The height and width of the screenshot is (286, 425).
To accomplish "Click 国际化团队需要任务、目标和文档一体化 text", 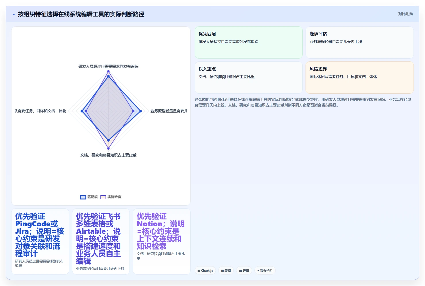I will pos(343,77).
